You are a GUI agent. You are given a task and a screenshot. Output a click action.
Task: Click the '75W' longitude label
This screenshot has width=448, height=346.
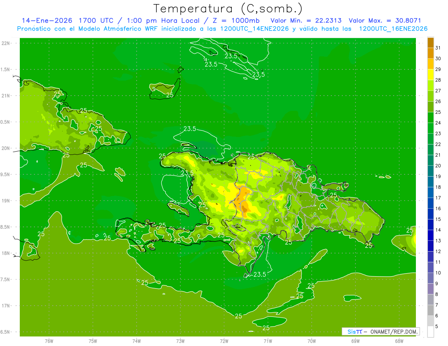[93, 341]
